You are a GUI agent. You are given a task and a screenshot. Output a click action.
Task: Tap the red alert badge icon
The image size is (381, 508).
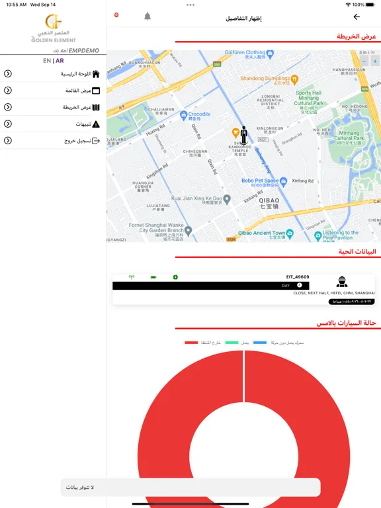point(116,15)
